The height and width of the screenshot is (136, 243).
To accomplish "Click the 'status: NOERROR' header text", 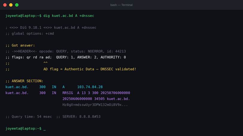I will pyautogui.click(x=86, y=51).
